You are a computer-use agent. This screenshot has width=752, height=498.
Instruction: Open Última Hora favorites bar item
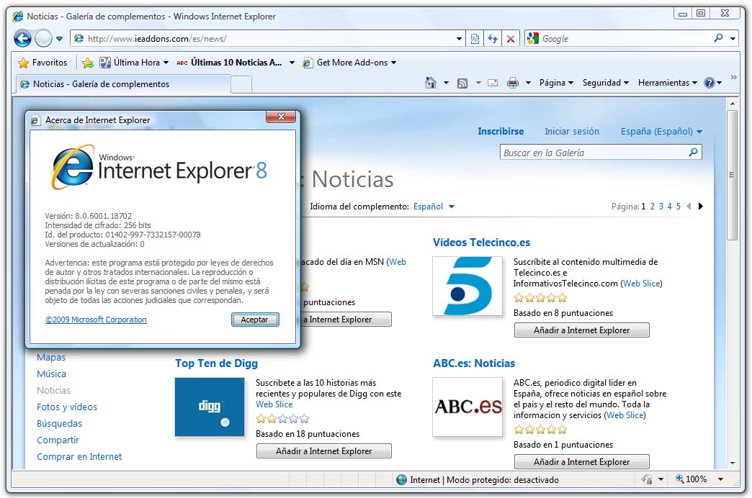134,63
